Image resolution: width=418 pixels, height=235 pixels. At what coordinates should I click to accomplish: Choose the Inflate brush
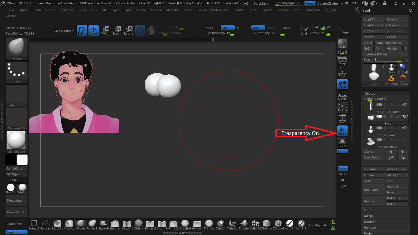pos(115,225)
